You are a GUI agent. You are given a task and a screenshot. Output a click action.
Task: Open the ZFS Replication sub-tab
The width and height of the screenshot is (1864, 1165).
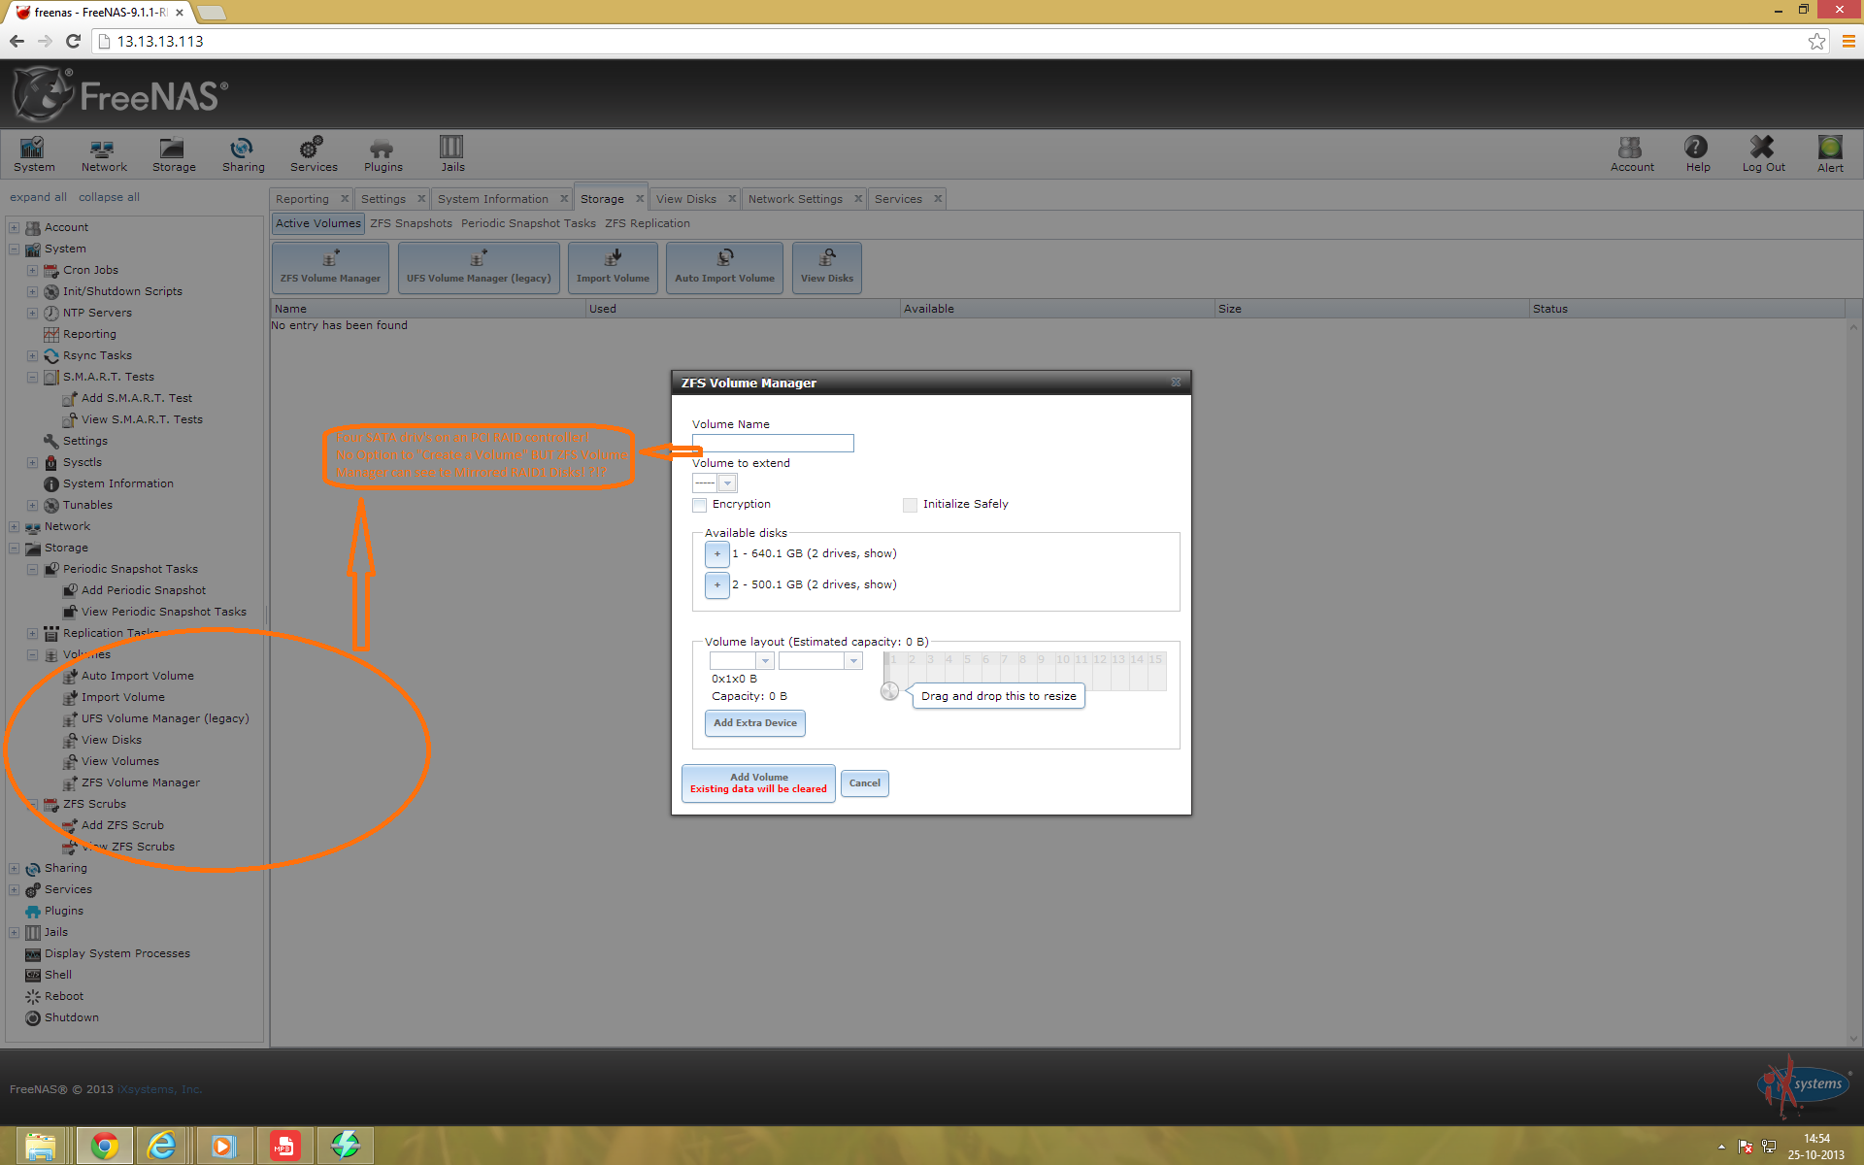(x=648, y=223)
